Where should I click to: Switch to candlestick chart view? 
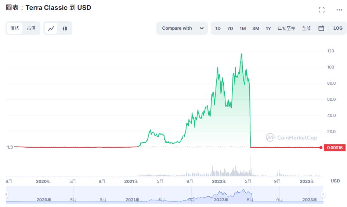tap(65, 28)
